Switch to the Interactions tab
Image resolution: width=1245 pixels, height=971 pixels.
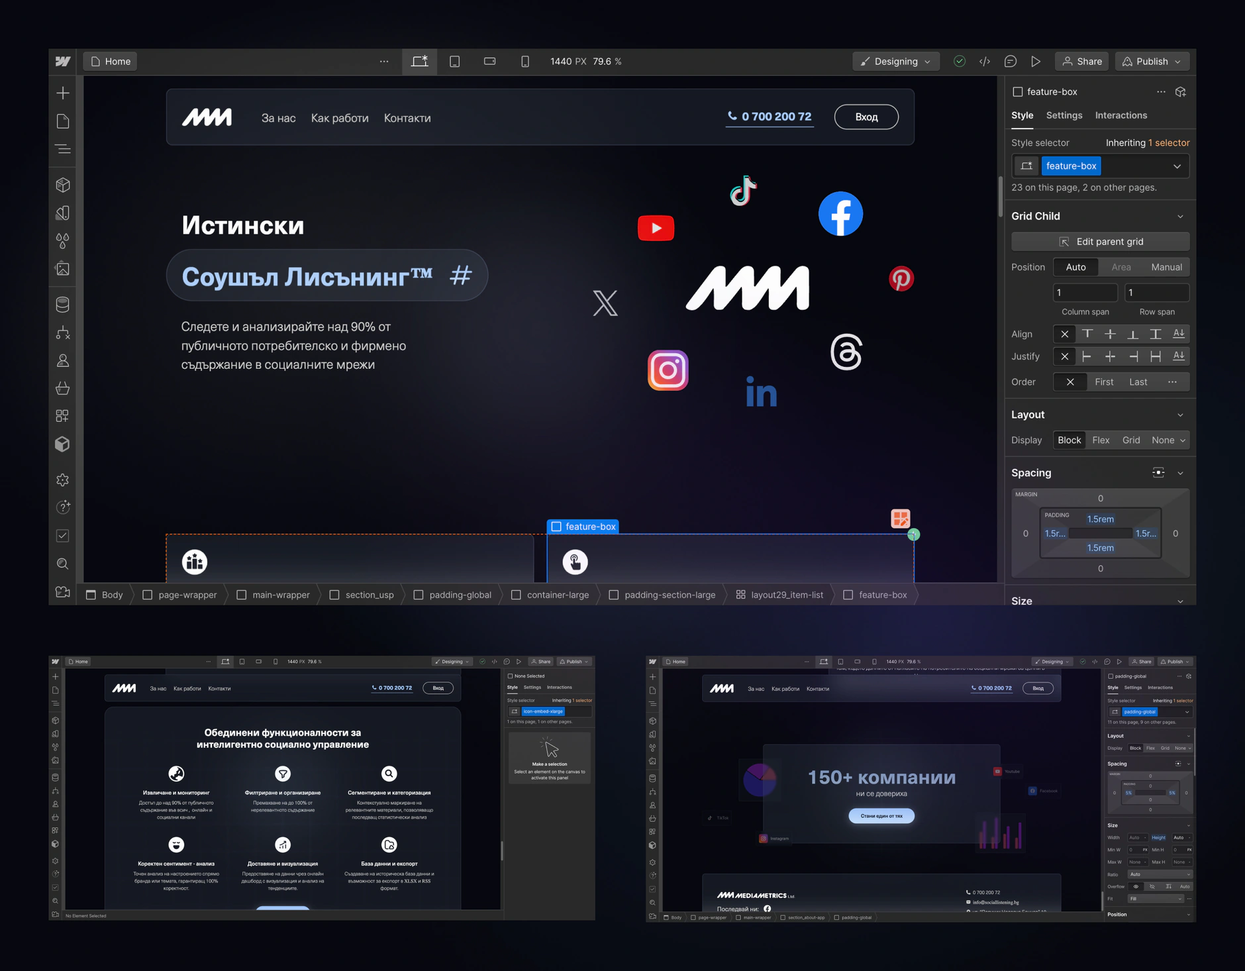(x=1120, y=115)
